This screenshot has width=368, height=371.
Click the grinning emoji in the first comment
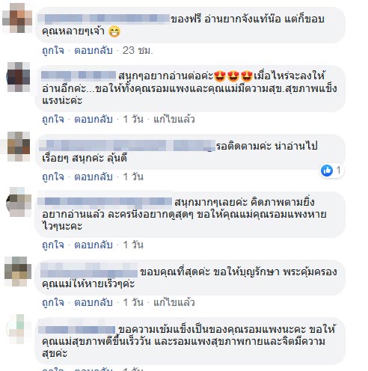(114, 31)
